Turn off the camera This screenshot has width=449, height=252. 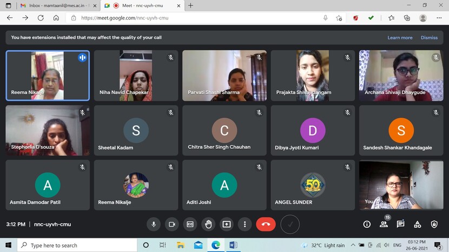click(x=172, y=224)
